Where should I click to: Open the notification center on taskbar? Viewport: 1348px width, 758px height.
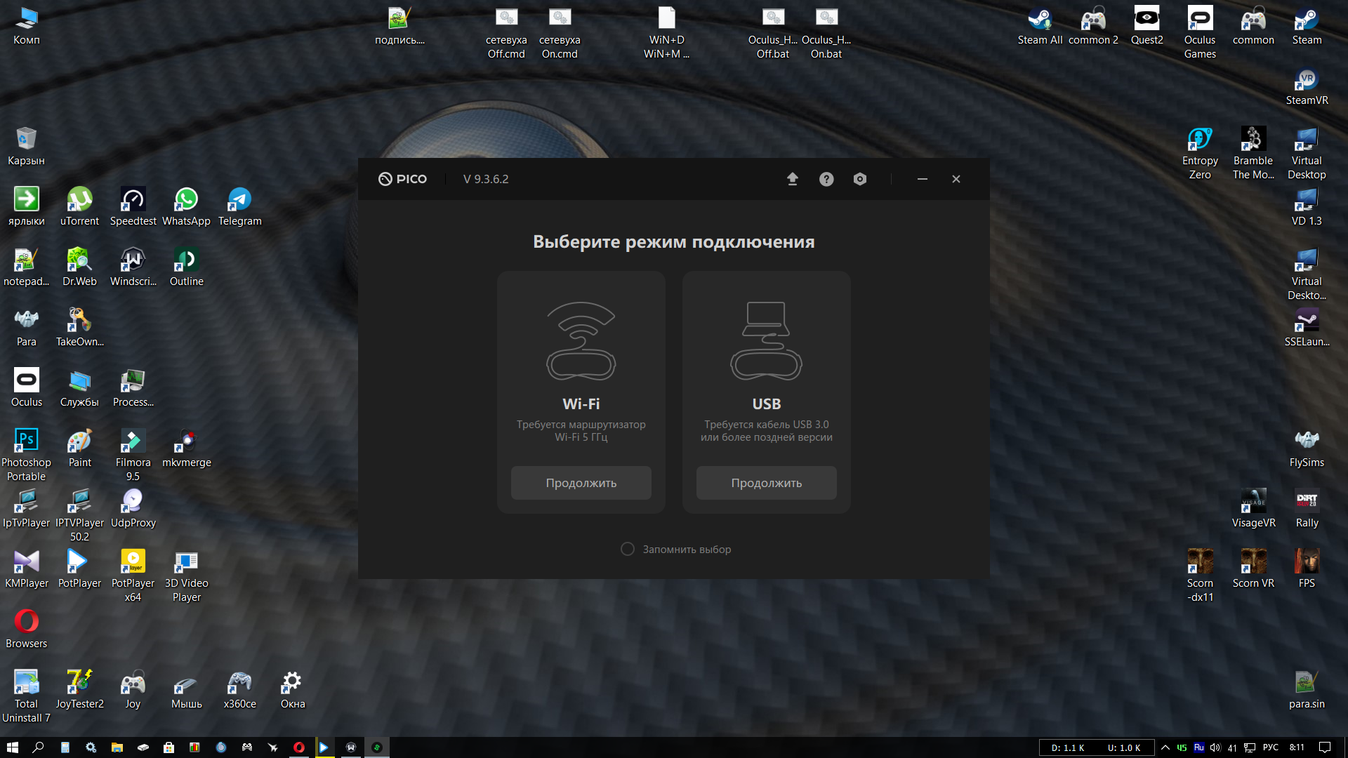point(1325,747)
